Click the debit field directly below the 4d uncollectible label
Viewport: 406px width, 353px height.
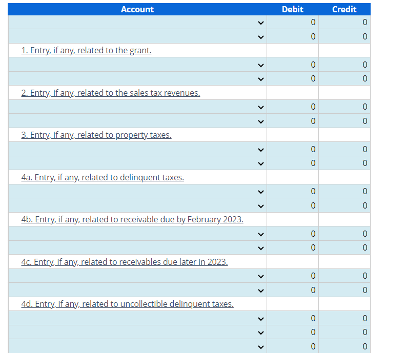click(293, 318)
